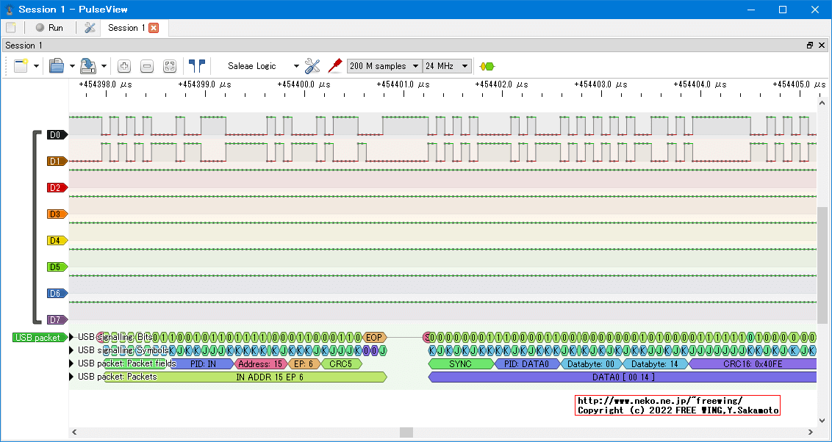Click the vertical scrollbar thumb
Viewport: 832px width, 442px height.
click(822, 265)
